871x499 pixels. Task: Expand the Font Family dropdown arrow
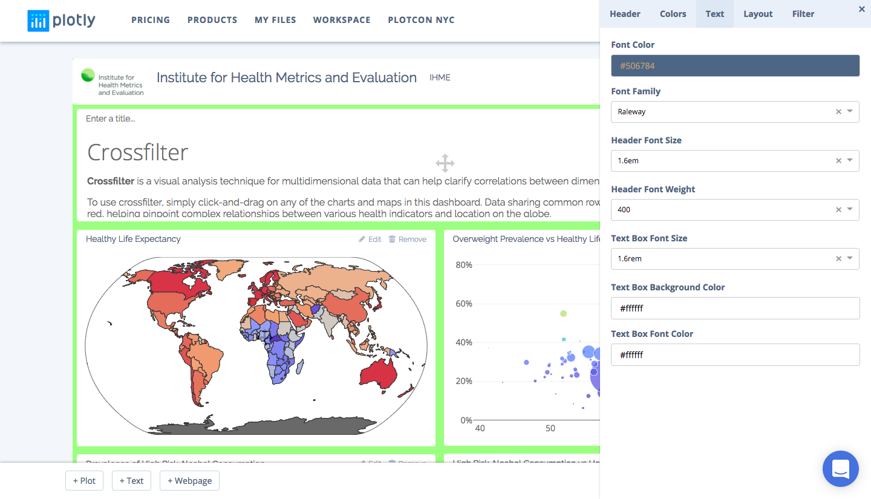pyautogui.click(x=850, y=112)
